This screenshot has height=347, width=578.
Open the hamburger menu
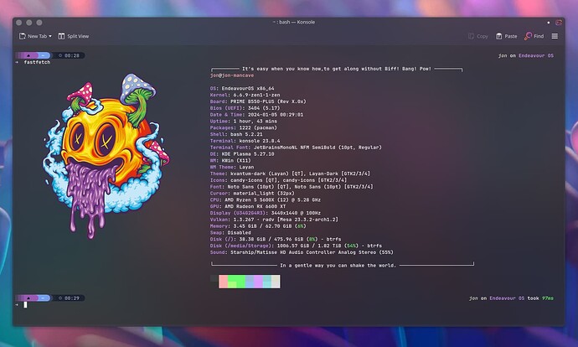pos(555,36)
